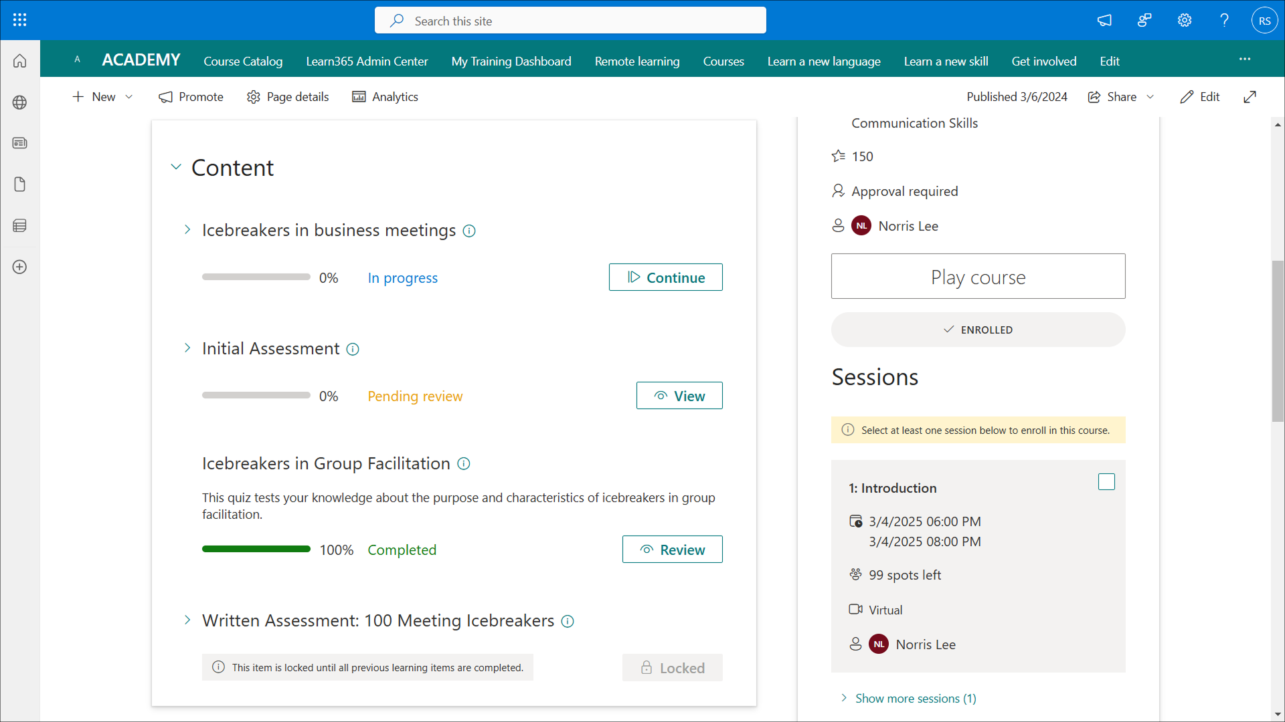Screen dimensions: 1285x722
Task: Click the vertical page scrollbar thumb
Action: (x=1278, y=341)
